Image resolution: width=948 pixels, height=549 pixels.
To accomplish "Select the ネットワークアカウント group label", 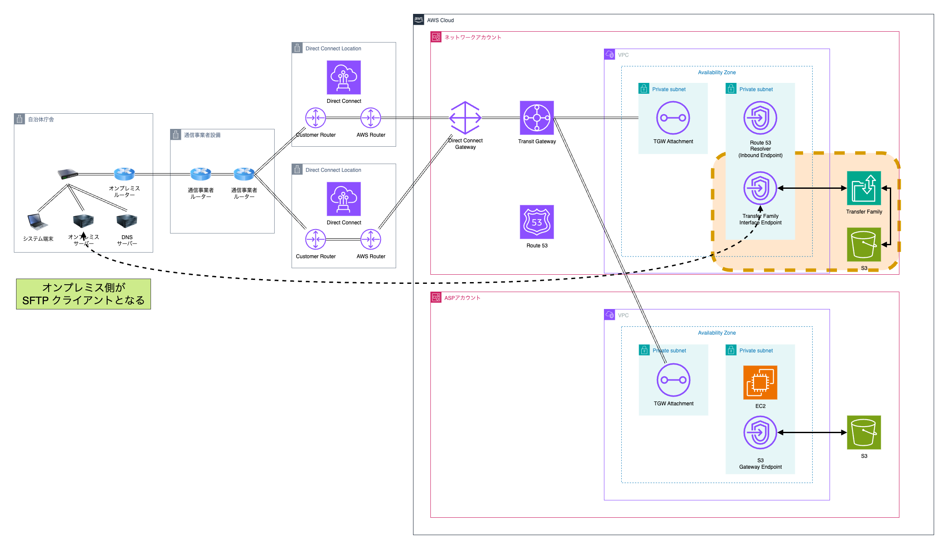I will tap(472, 37).
